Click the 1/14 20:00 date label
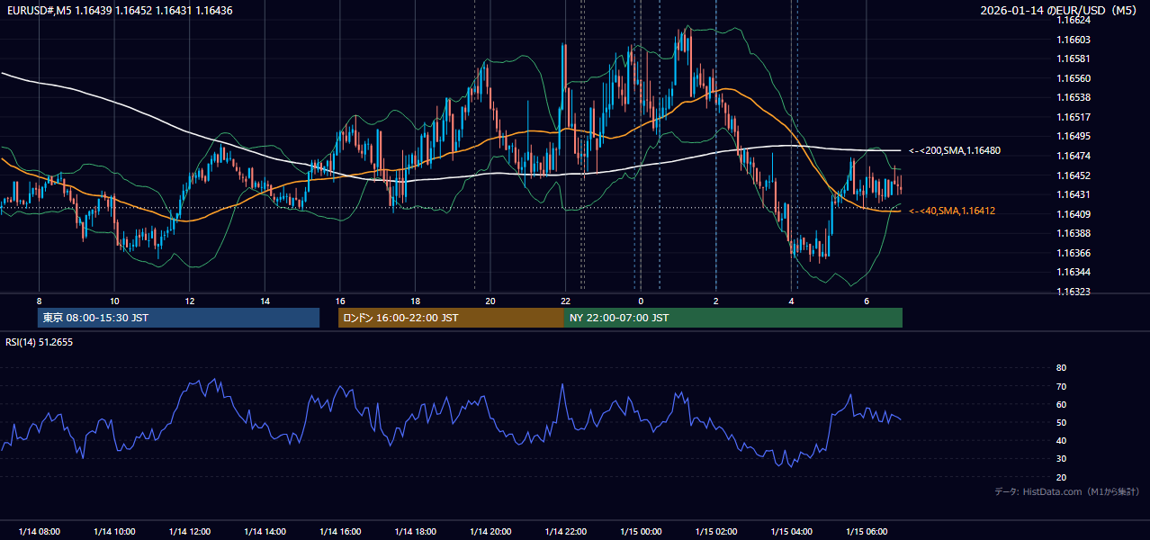Screen dimensions: 1150x540 (490, 532)
